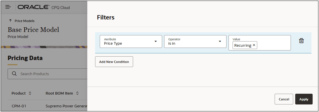The image size is (319, 112).
Task: Expand the Operator dropdown arrow
Action: click(x=220, y=41)
